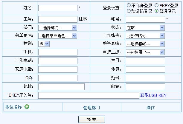Select the EKEY登录 radio option
The width and height of the screenshot is (183, 124).
pos(156,5)
